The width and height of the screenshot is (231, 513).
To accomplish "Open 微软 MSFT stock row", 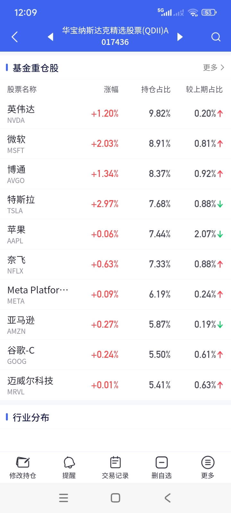I will click(116, 144).
